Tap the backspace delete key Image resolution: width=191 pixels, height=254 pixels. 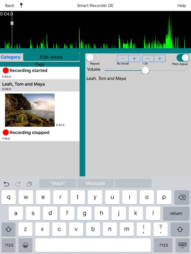pyautogui.click(x=182, y=197)
